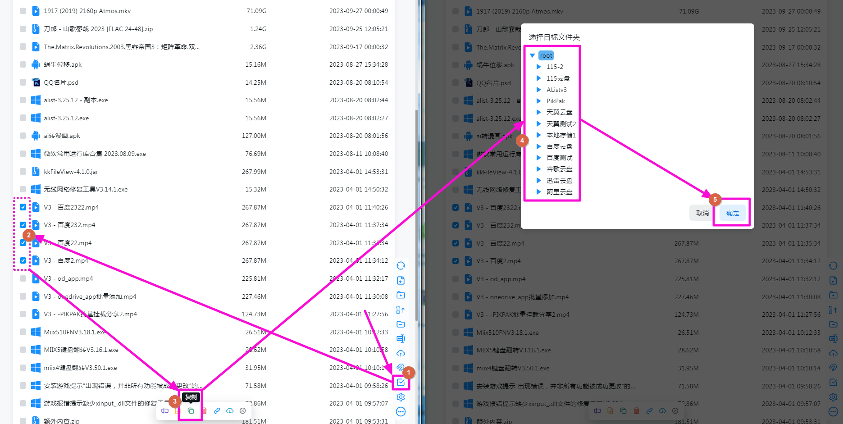
Task: Expand the 百度云盘 folder arrow
Action: pyautogui.click(x=538, y=146)
